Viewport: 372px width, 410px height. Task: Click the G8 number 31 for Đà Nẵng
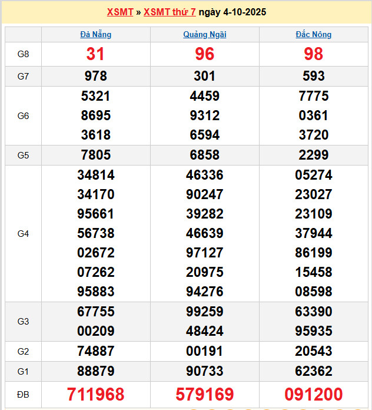coord(95,54)
